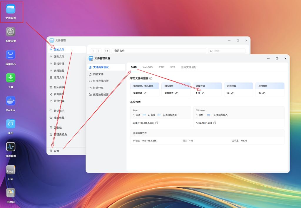Expand the 外接存储 tree node
This screenshot has width=301, height=208.
point(51,63)
